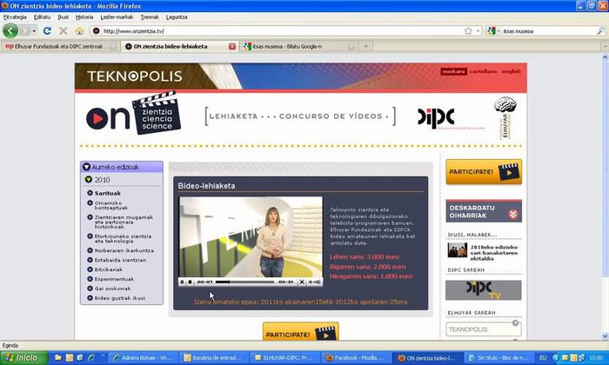Collapse the 2010 edition list
The width and height of the screenshot is (609, 365).
click(89, 180)
